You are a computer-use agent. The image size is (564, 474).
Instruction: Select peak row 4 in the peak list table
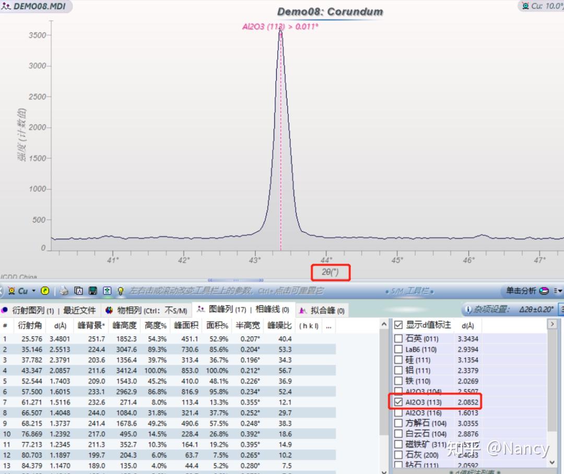[x=157, y=371]
